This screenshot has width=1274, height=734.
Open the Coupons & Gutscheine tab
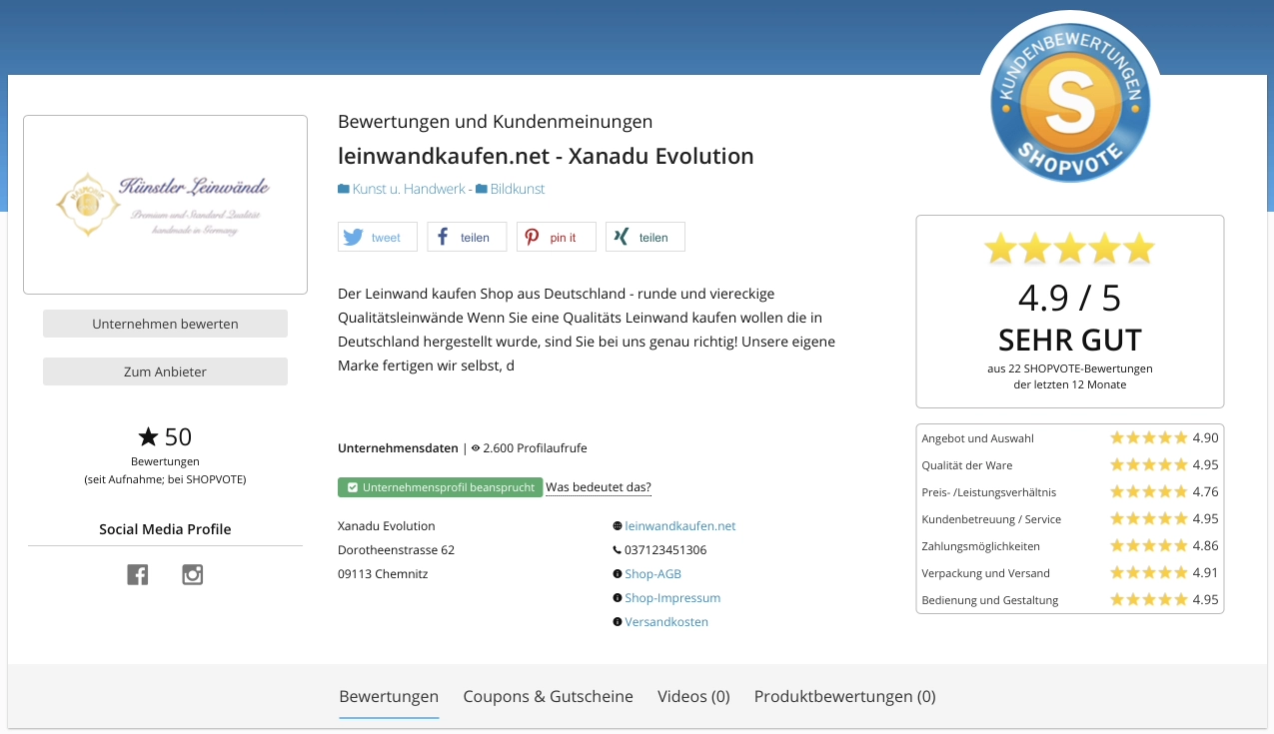point(548,696)
